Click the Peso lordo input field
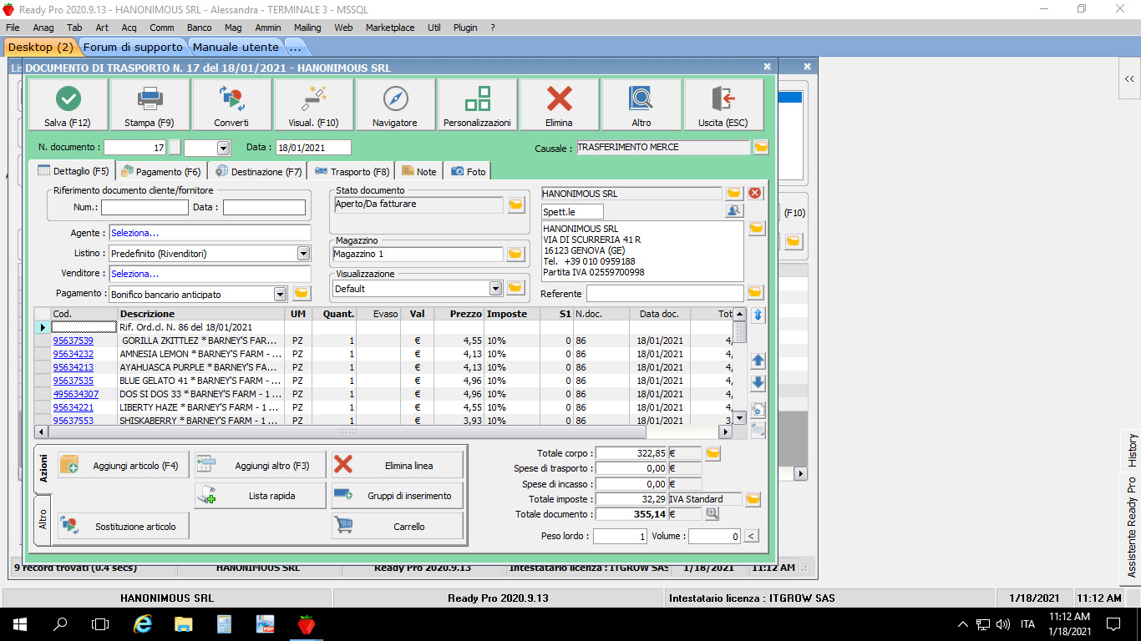 coord(620,536)
